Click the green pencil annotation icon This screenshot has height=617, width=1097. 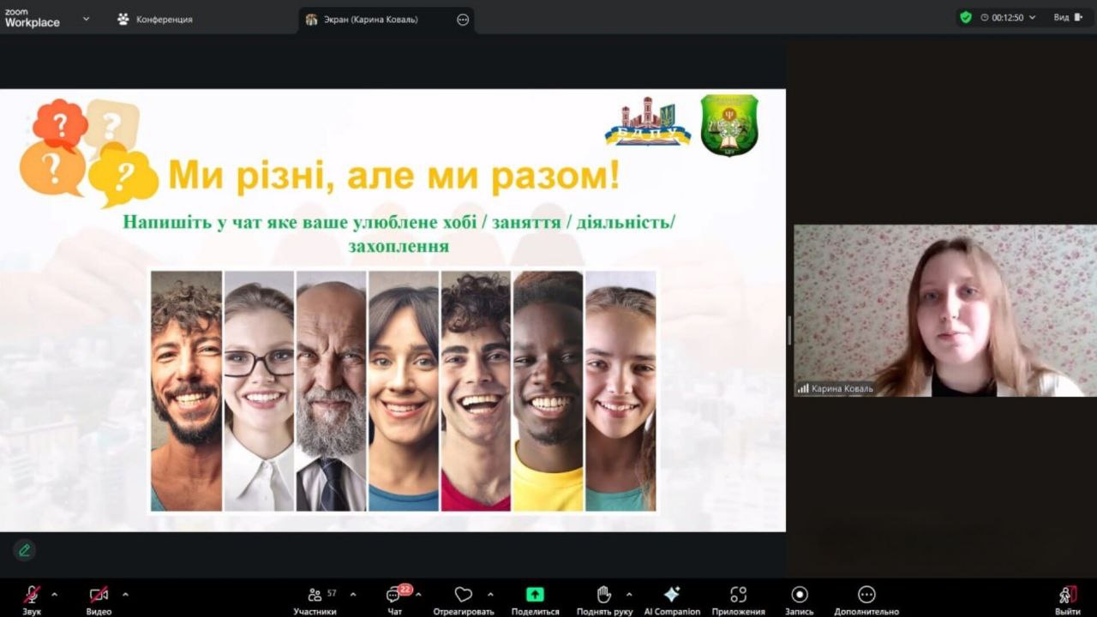[24, 550]
